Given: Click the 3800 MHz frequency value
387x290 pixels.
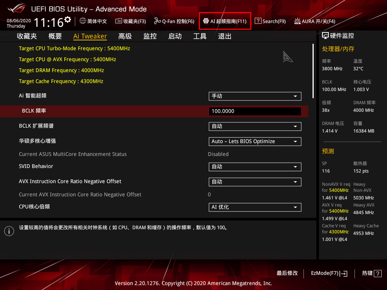Looking at the screenshot, I should [332, 69].
